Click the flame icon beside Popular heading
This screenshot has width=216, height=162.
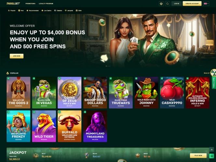click(x=8, y=73)
